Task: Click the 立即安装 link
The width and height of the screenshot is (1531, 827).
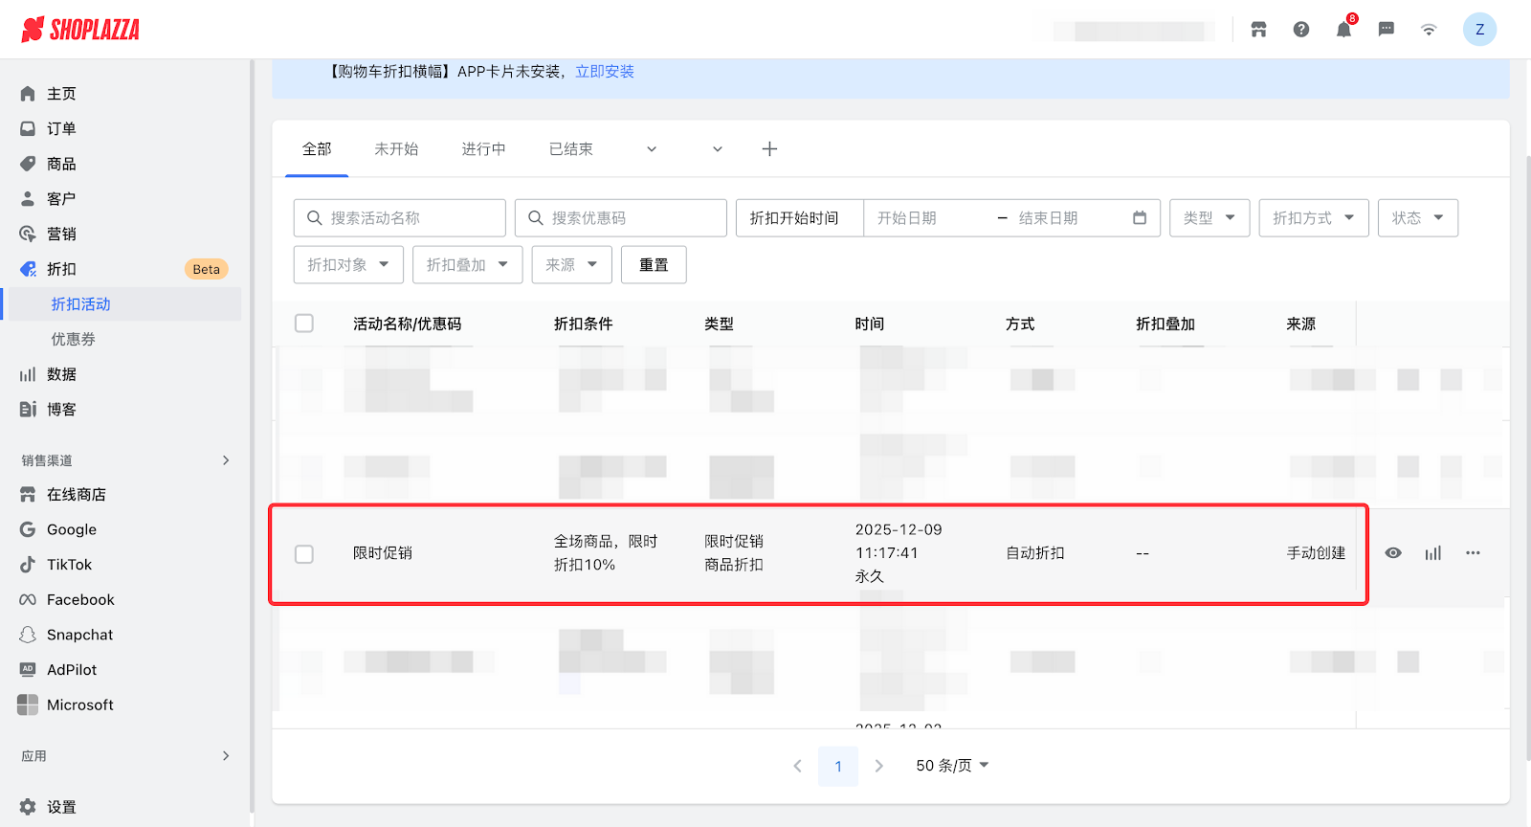Action: click(604, 72)
